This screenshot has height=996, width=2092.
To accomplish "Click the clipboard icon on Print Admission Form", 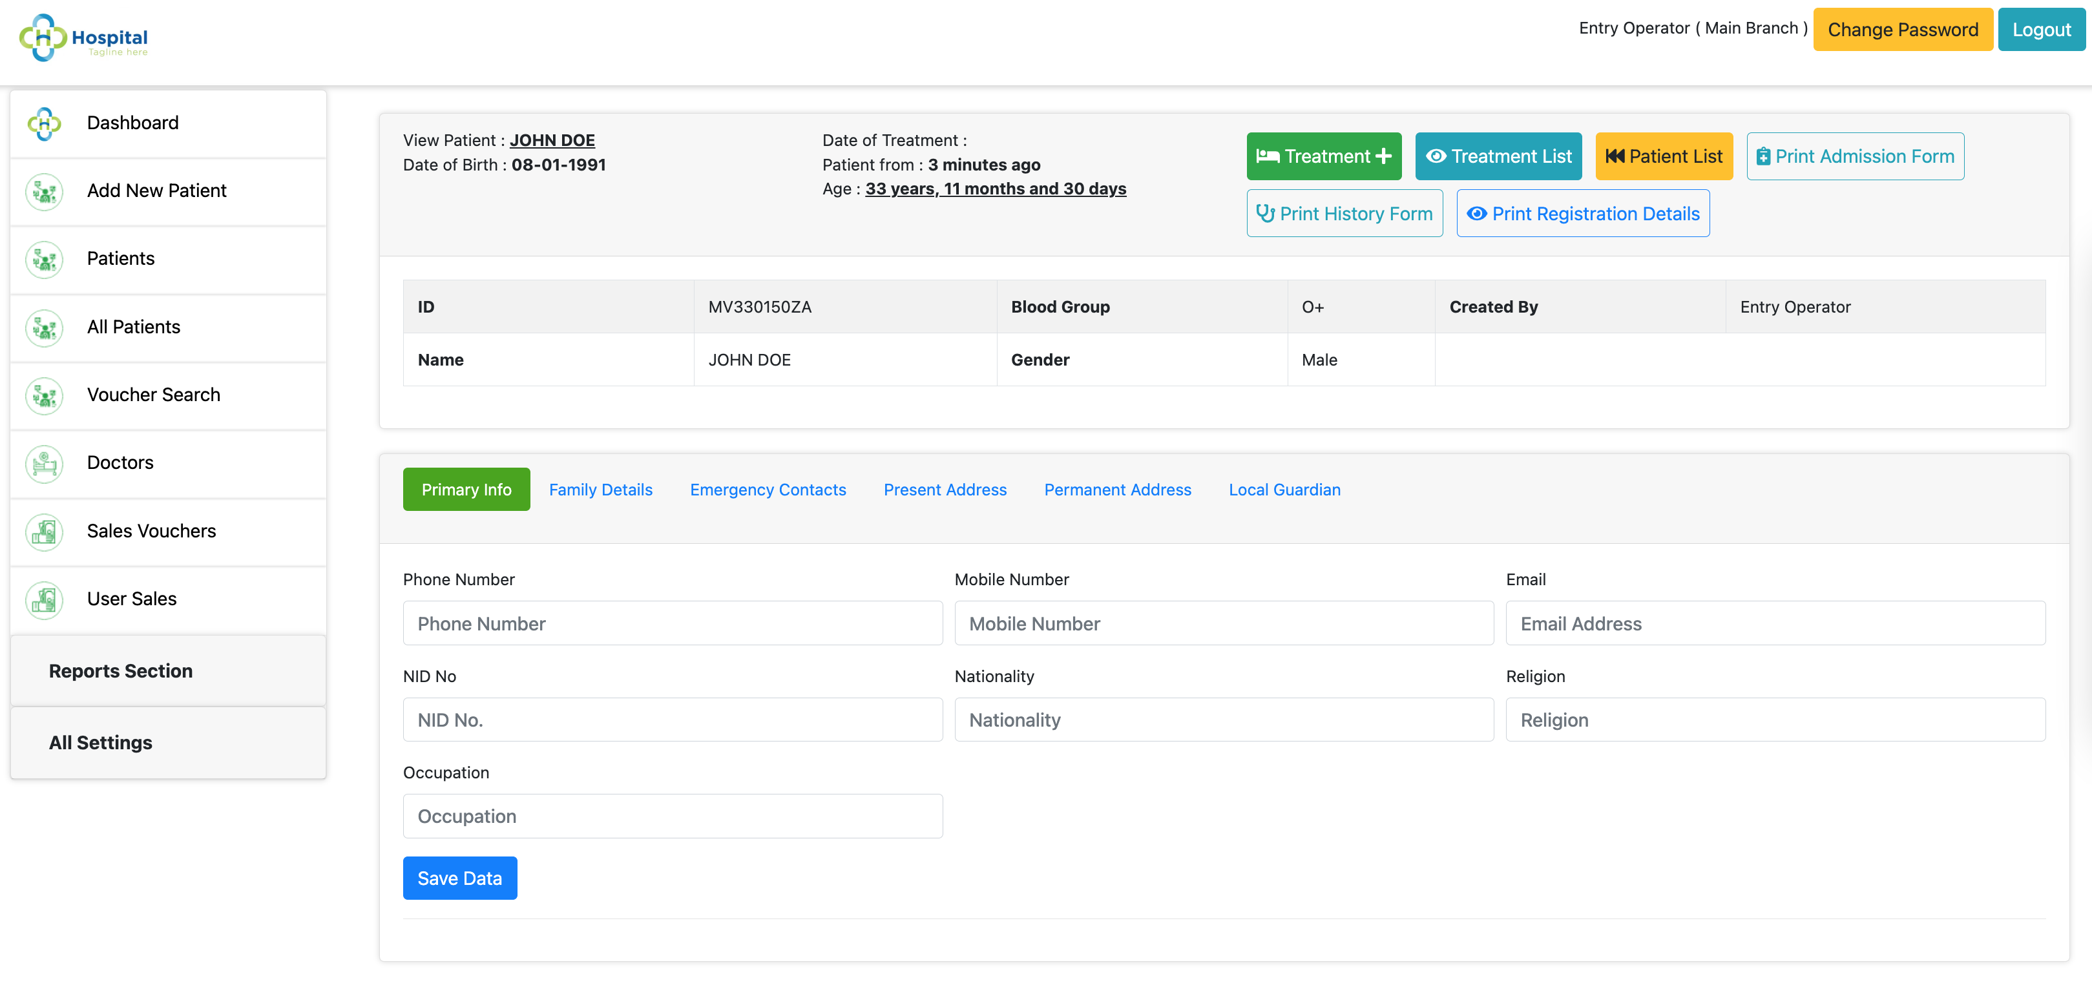I will click(1763, 157).
